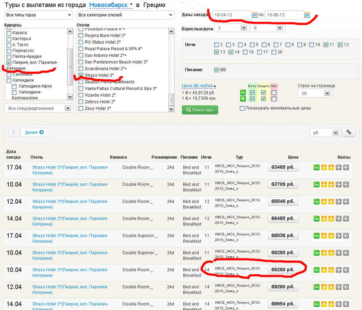Click green bed icon in 68280 рб. row
This screenshot has width=362, height=310.
coord(316,253)
